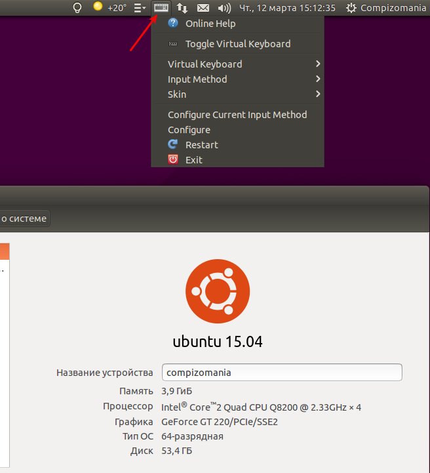Click the OS type value 64-разрядная
This screenshot has width=430, height=473.
[192, 436]
